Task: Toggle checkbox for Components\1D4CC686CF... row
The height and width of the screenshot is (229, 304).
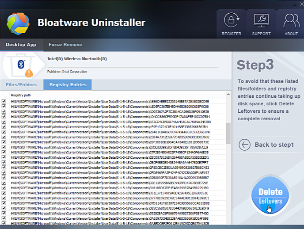Action: click(4, 117)
